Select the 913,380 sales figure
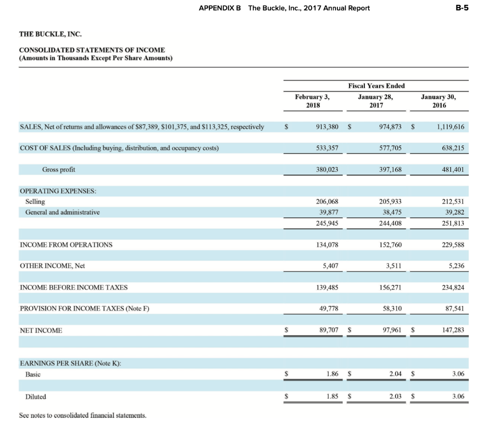The image size is (493, 433). 327,127
